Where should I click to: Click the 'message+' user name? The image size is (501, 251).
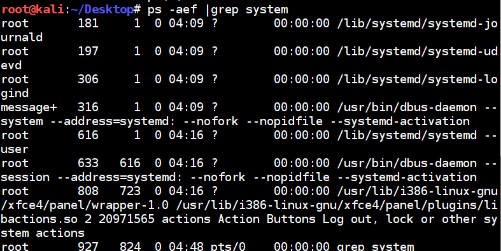coord(29,108)
